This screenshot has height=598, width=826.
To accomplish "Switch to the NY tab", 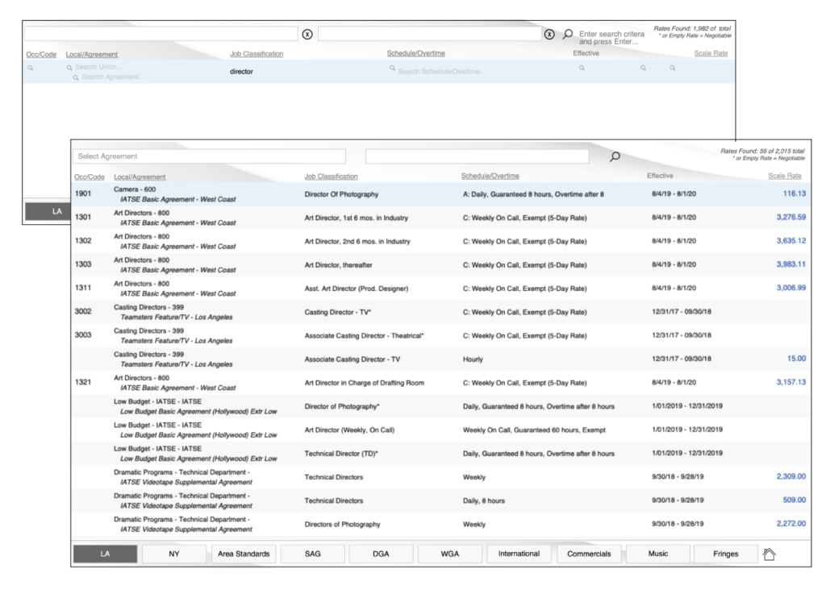I will click(174, 554).
